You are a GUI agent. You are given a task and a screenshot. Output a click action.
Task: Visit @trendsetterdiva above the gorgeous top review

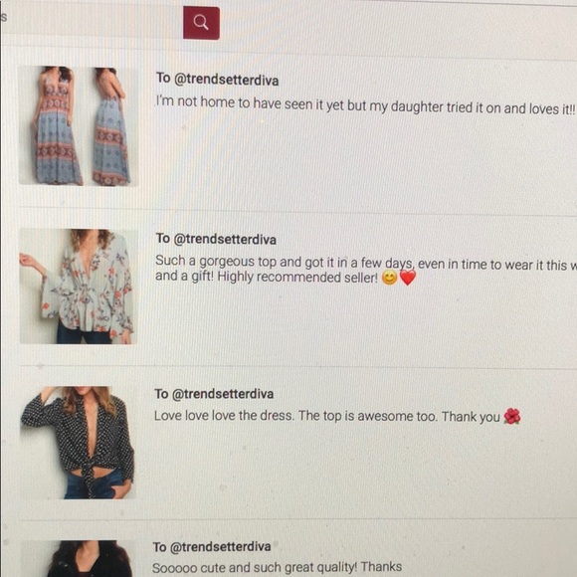225,239
